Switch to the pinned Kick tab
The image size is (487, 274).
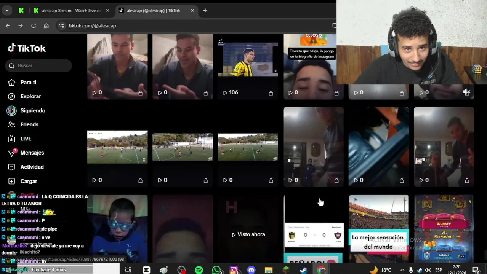[x=21, y=11]
